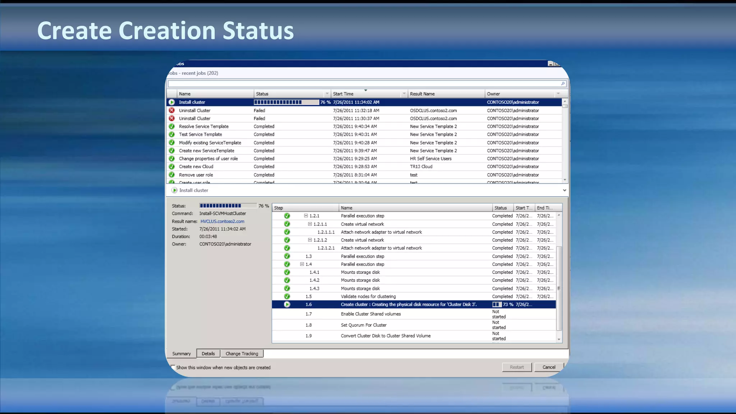The height and width of the screenshot is (414, 736).
Task: Sort steps by Step column header
Action: click(x=305, y=208)
